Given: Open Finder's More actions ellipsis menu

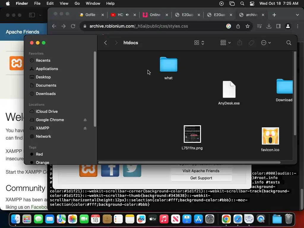Looking at the screenshot, I should click(x=266, y=43).
